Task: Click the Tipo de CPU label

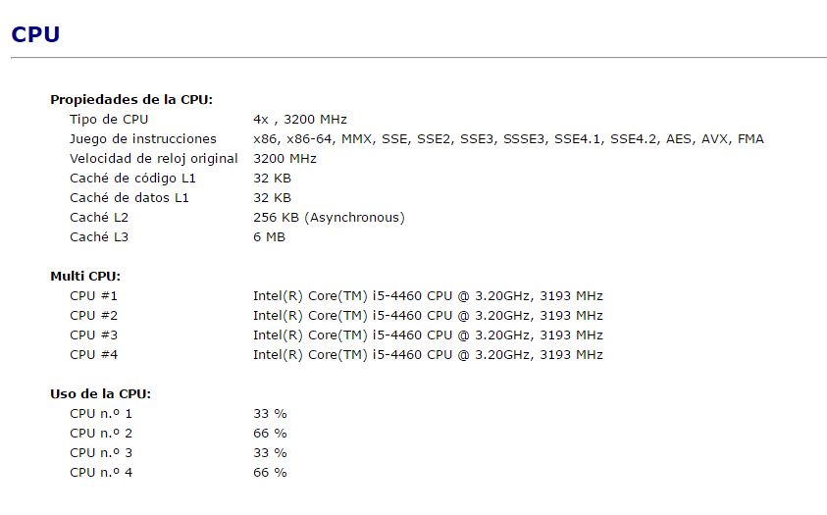Action: click(109, 120)
